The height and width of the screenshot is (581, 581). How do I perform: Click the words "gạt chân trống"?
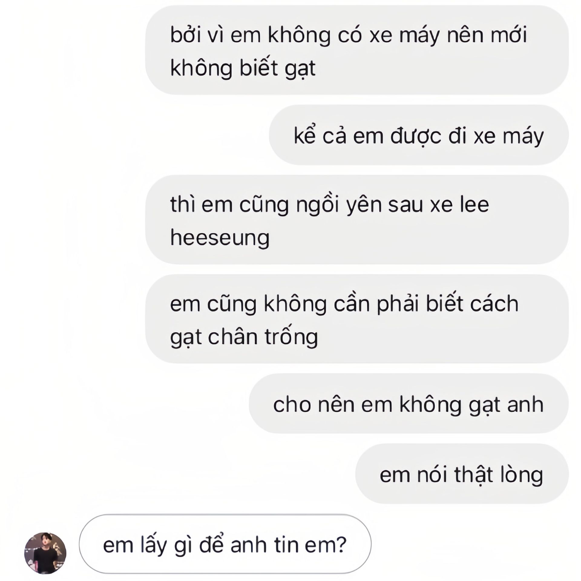pos(244,337)
